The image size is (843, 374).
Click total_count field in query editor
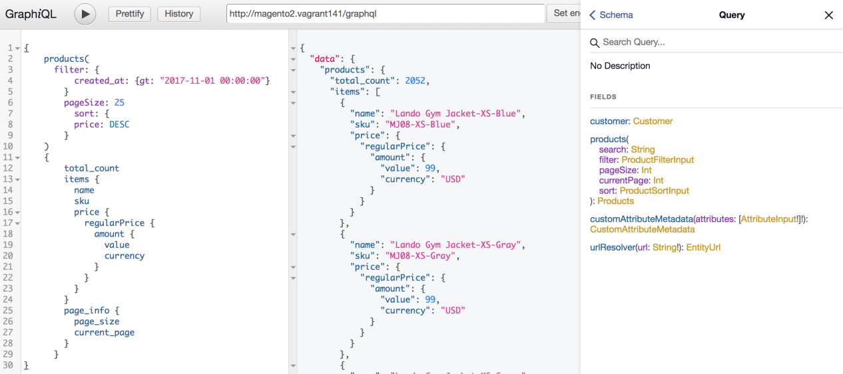click(92, 169)
